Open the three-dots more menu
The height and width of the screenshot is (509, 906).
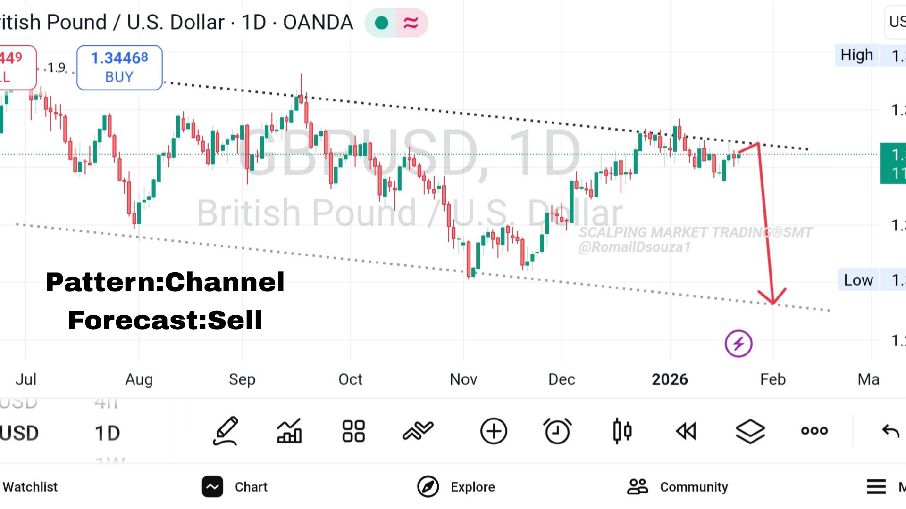[x=814, y=431]
